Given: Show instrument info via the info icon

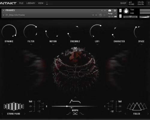Looking at the screenshot, I should [115, 10].
